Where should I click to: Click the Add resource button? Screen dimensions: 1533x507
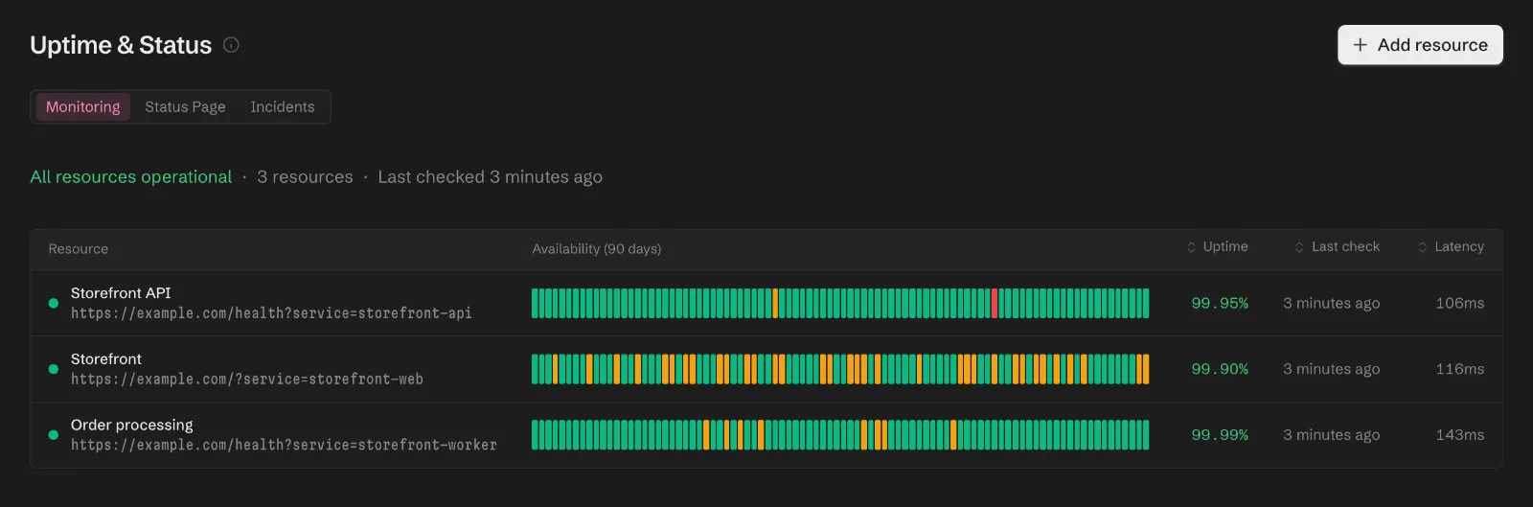(1420, 45)
